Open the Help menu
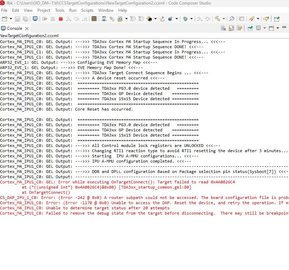The width and height of the screenshot is (289, 270). (x=123, y=10)
